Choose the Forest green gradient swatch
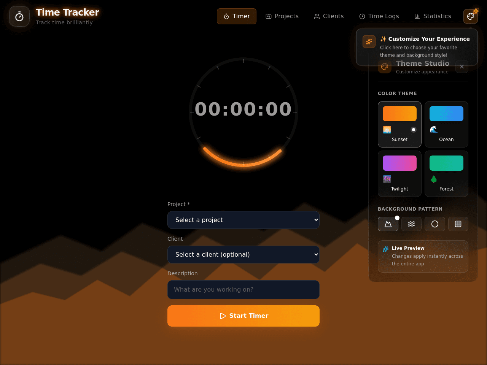This screenshot has width=487, height=365. [446, 163]
